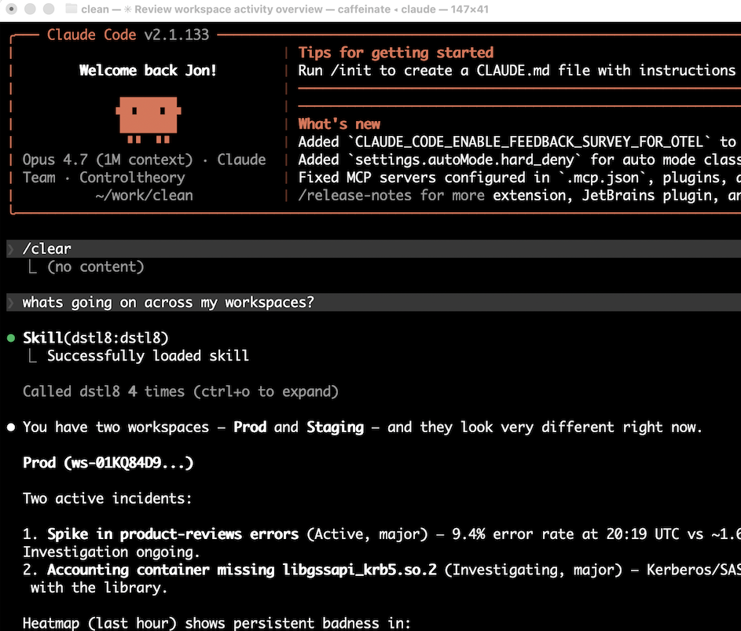Click the 'Two active incidents:' line
Viewport: 741px width, 631px height.
pos(108,499)
